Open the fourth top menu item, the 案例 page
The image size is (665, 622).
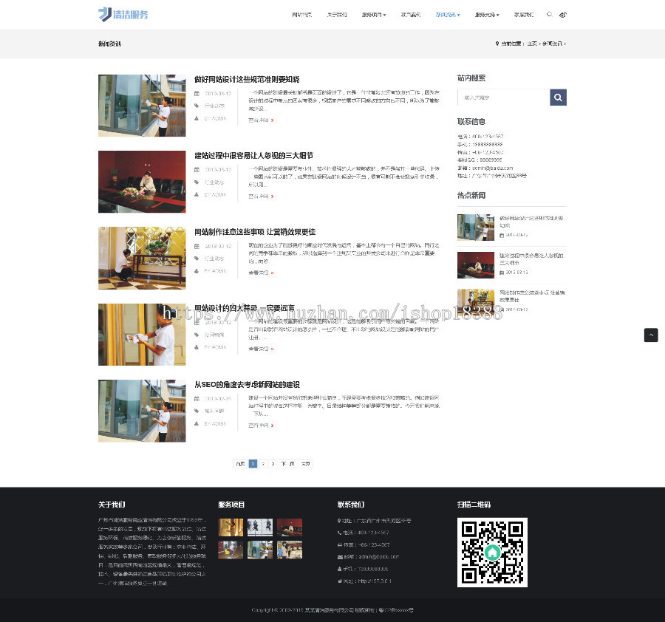[411, 15]
